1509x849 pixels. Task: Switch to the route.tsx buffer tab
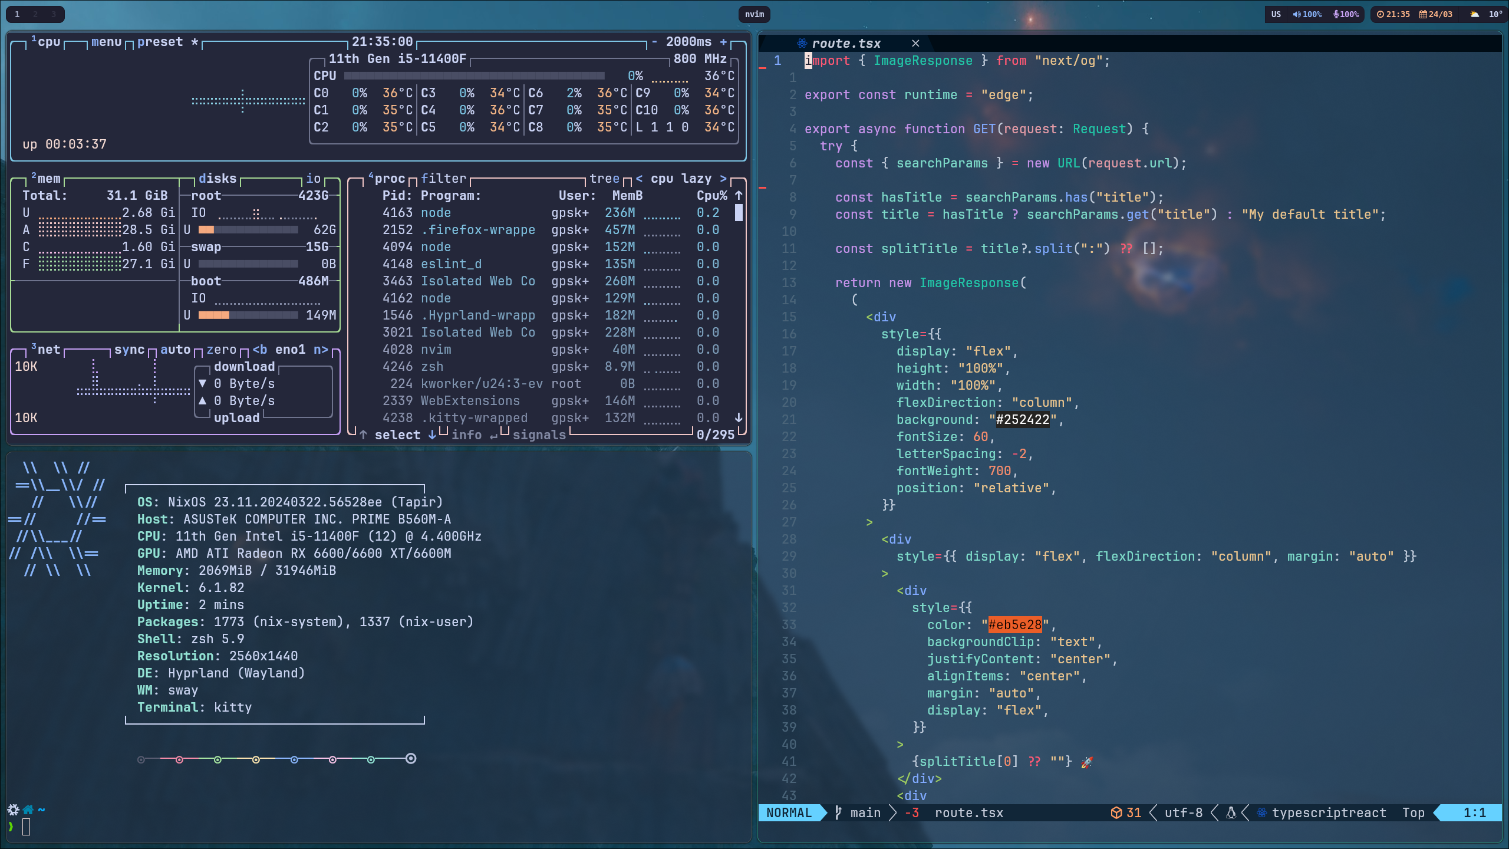coord(846,43)
